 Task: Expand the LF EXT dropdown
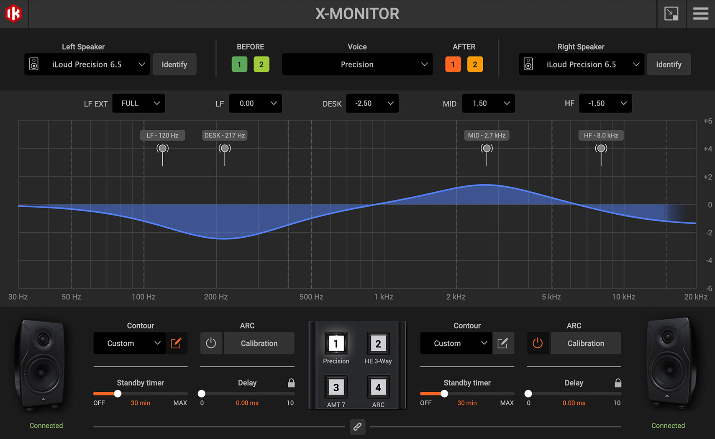pyautogui.click(x=138, y=103)
